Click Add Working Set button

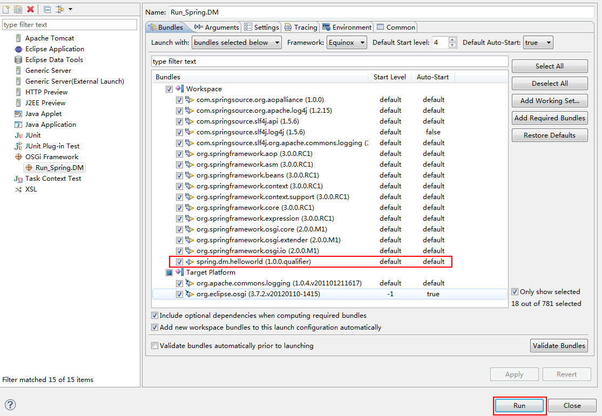click(550, 100)
